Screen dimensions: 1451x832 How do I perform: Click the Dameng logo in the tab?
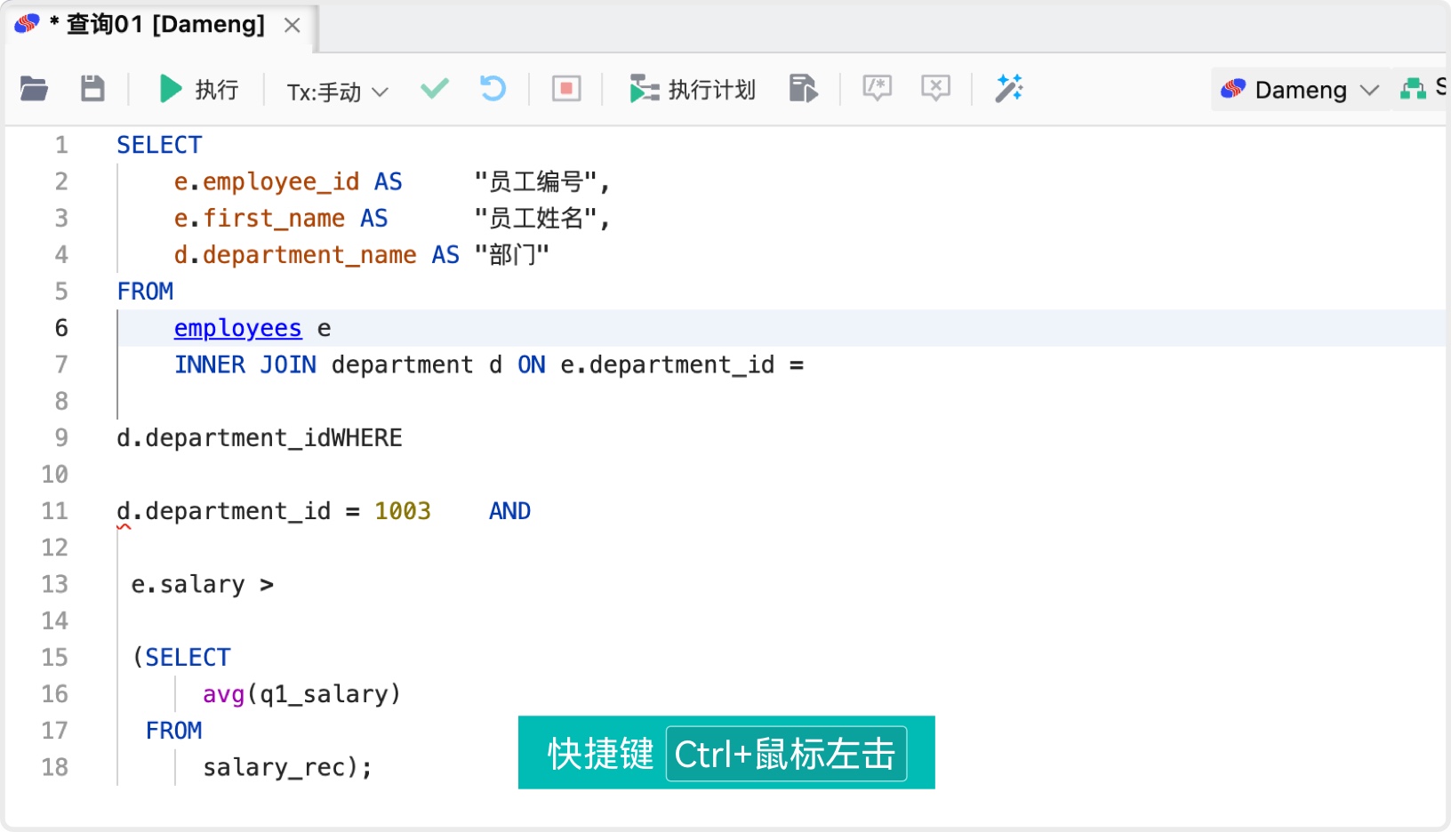click(27, 24)
